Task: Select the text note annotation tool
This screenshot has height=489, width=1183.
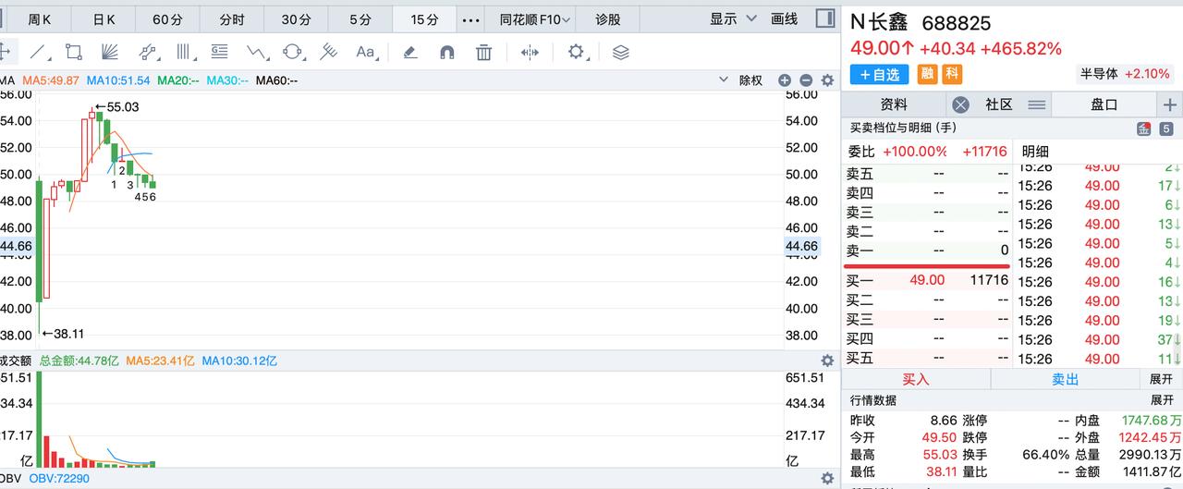Action: tap(220, 52)
